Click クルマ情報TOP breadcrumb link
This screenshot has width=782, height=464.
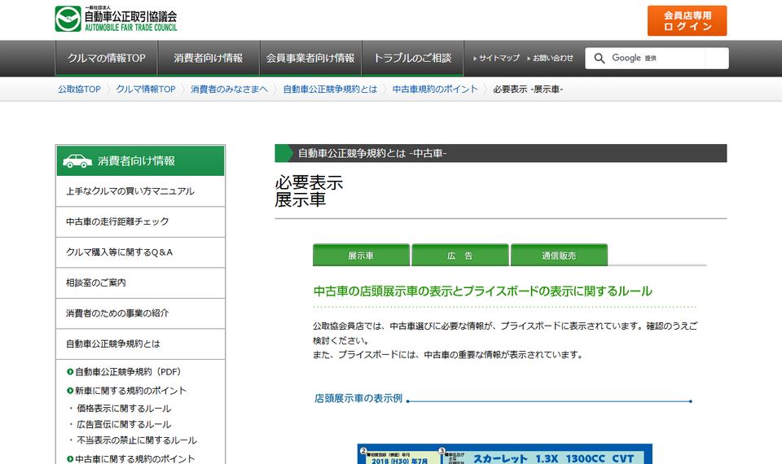[x=146, y=90]
